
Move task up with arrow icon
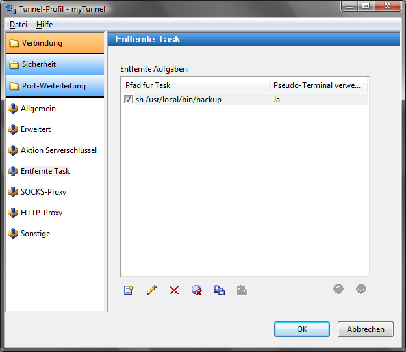pos(338,289)
